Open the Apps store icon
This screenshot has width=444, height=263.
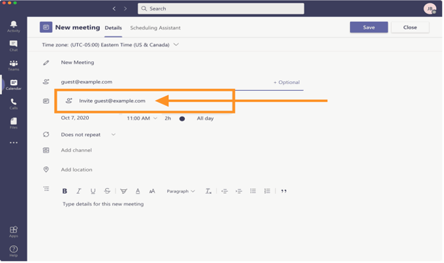coord(13,231)
